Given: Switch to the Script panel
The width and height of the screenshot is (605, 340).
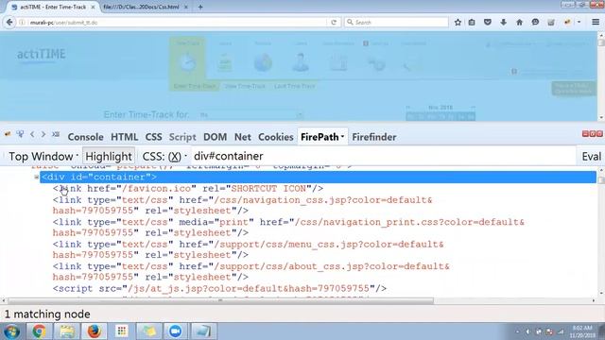Looking at the screenshot, I should (x=182, y=137).
